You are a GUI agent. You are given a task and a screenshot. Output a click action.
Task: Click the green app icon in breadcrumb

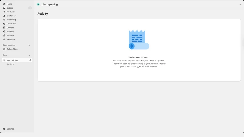(x=38, y=5)
